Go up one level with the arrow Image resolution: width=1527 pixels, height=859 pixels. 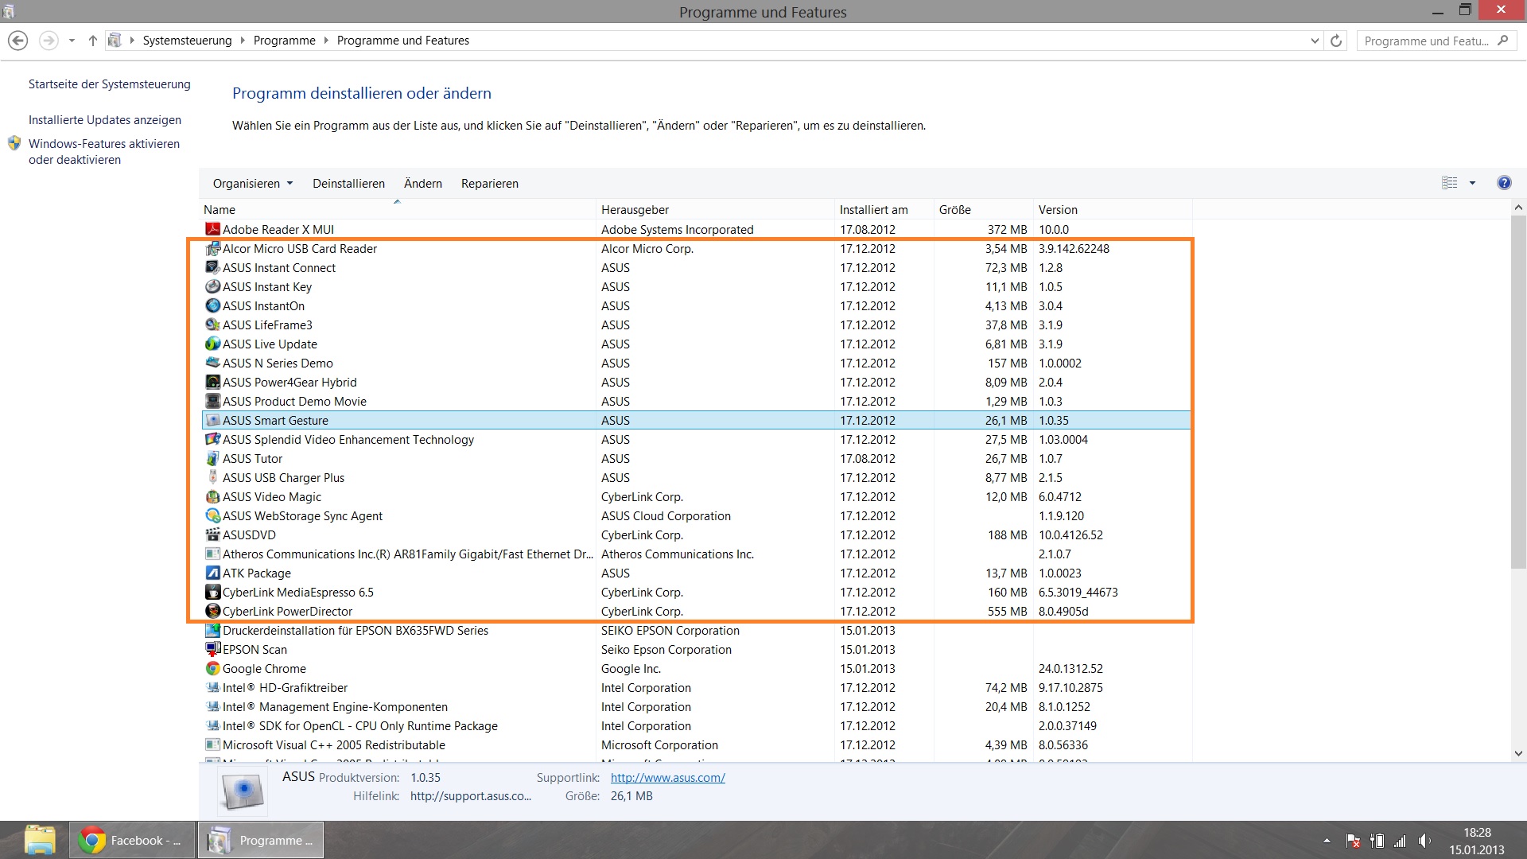(x=92, y=41)
